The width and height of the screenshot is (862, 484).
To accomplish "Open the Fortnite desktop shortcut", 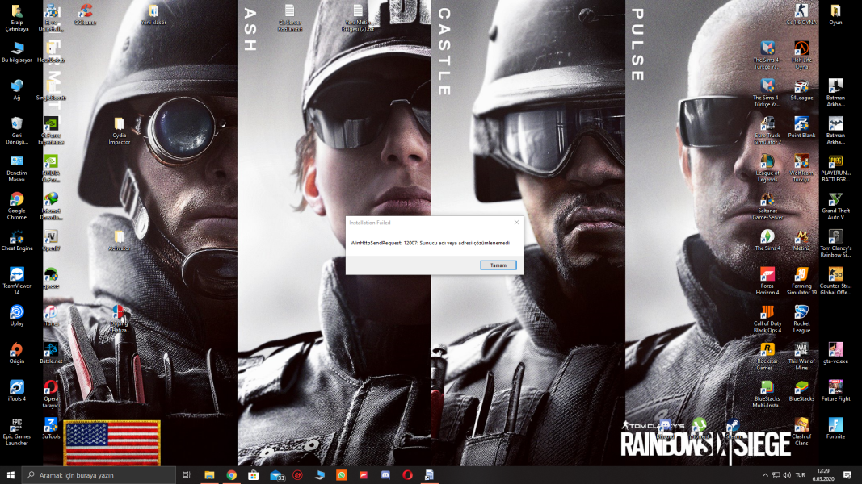I will pyautogui.click(x=835, y=425).
